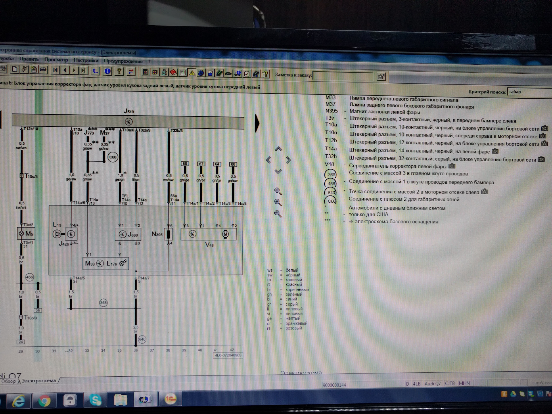Open the camera photo for V48 servomotor

point(452,166)
